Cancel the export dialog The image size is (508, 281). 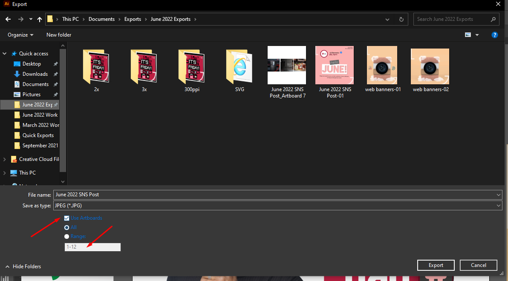tap(478, 265)
